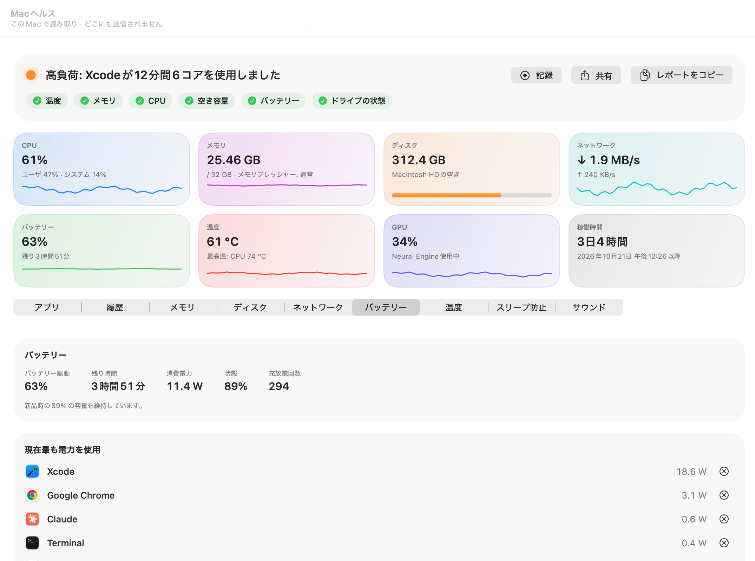Click レポートをコピー button
755x561 pixels.
682,75
